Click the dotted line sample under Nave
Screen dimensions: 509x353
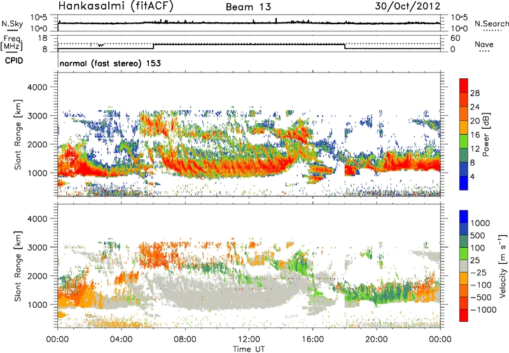coord(484,51)
